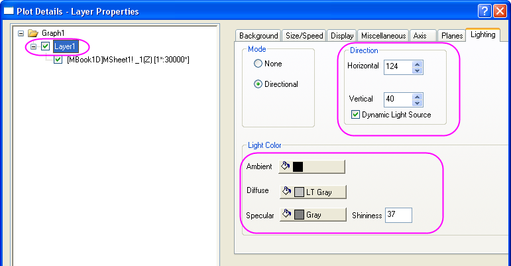The image size is (511, 266).
Task: Select the Directional lighting mode
Action: 258,84
